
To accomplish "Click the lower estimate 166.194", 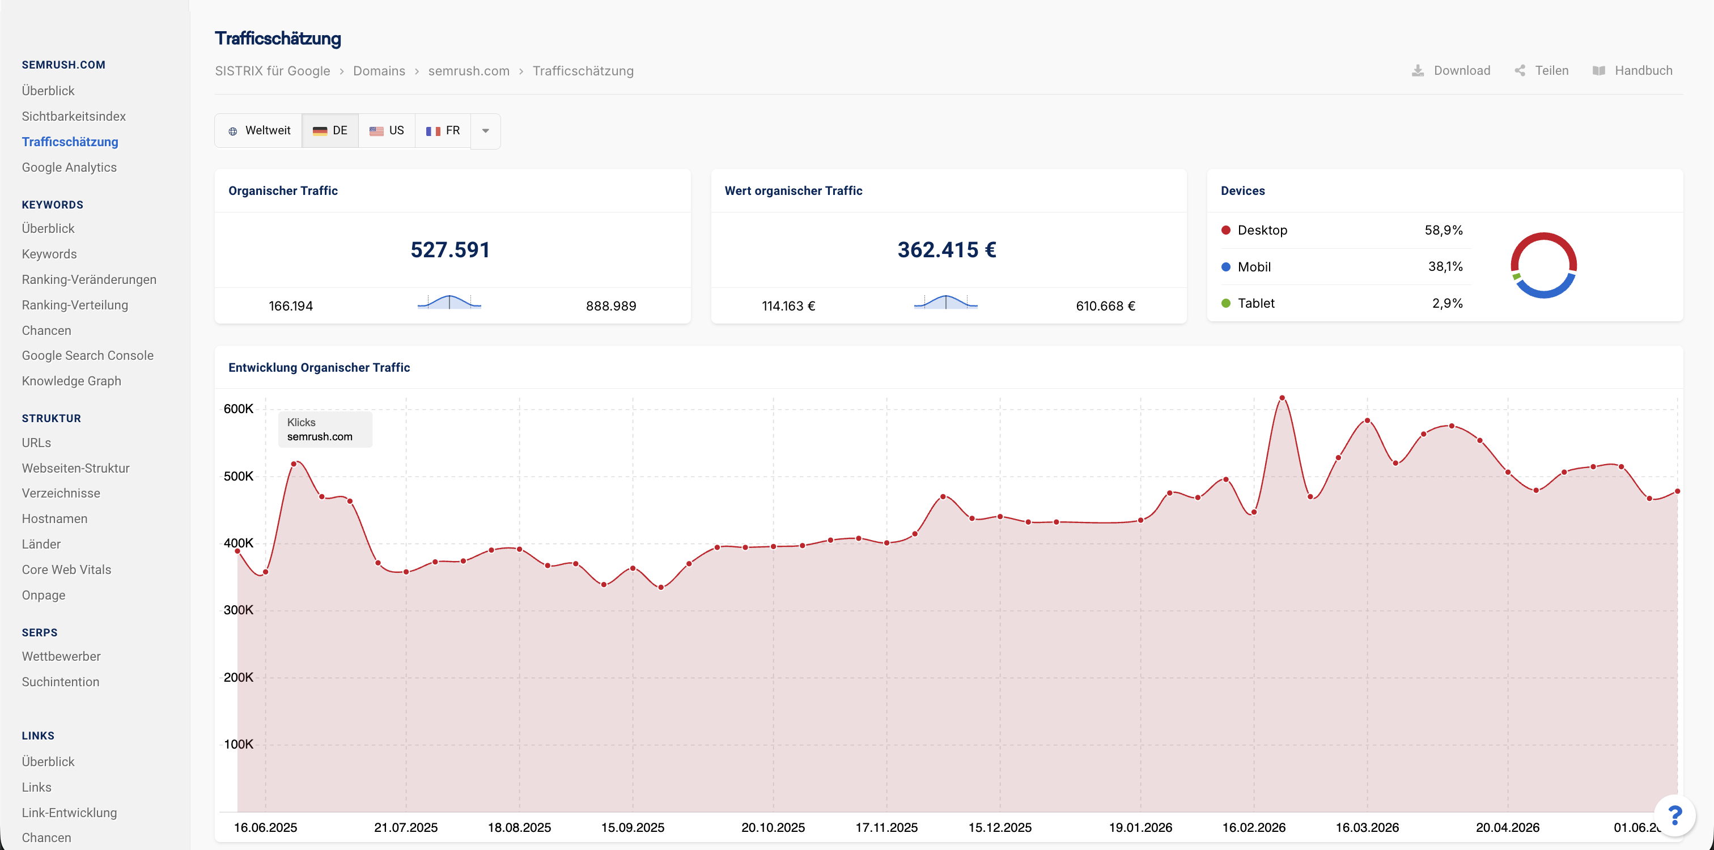I will tap(291, 306).
